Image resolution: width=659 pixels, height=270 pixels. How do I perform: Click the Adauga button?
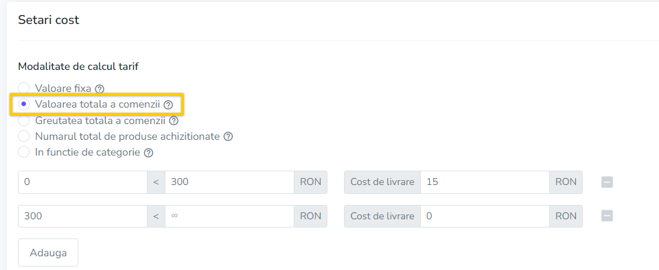(48, 252)
